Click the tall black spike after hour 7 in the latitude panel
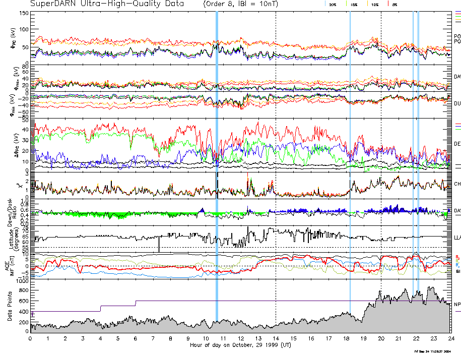The width and height of the screenshot is (461, 353). tap(159, 245)
